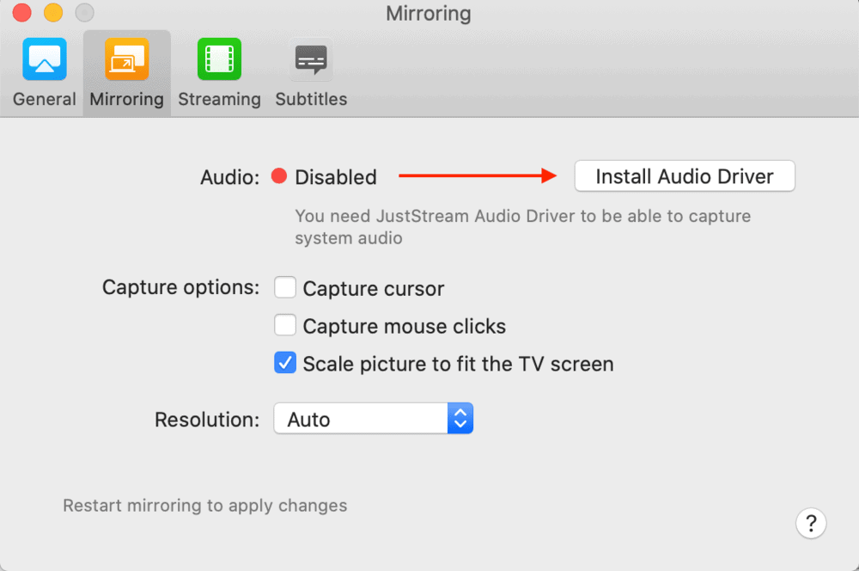Uncheck Scale picture to fit the TV screen
The width and height of the screenshot is (859, 571).
pyautogui.click(x=285, y=363)
